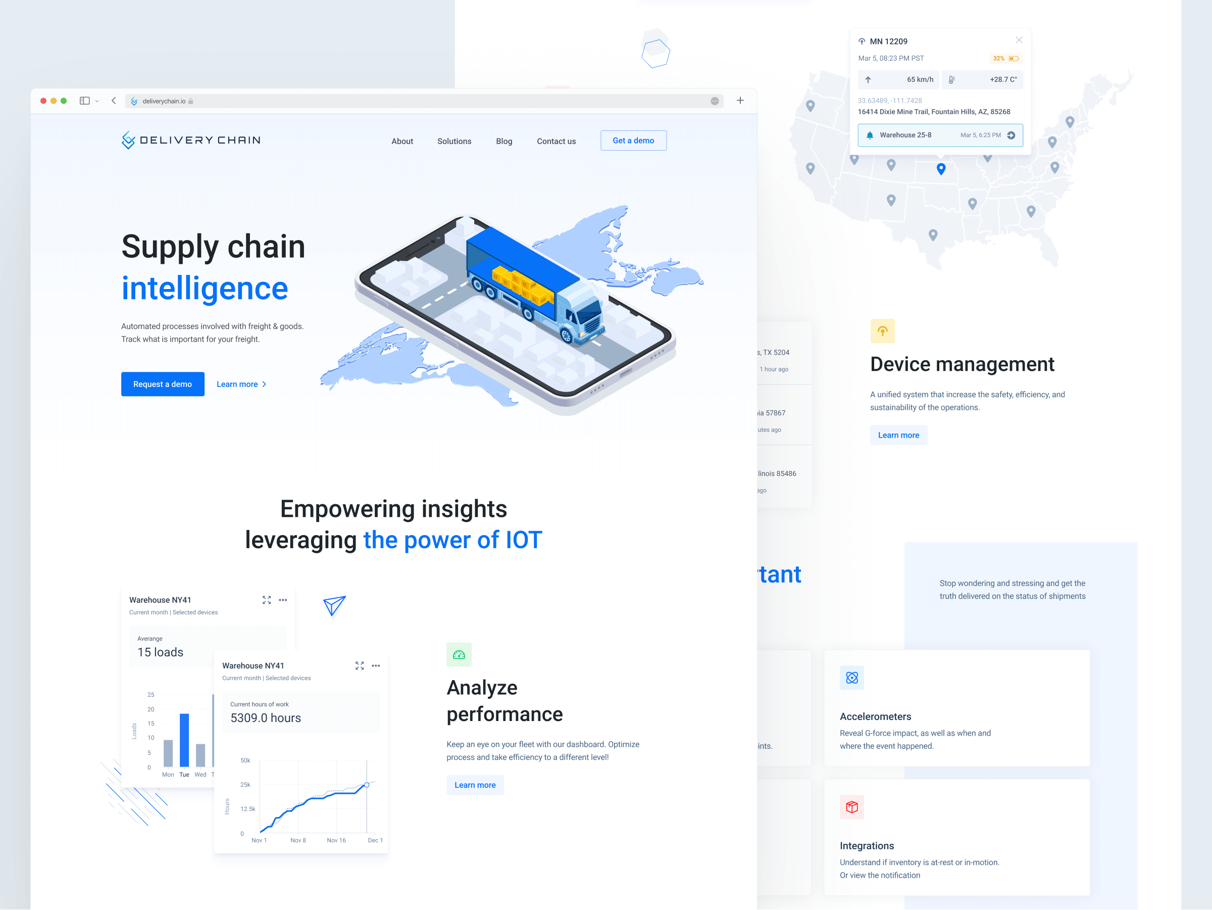The image size is (1212, 910).
Task: Click the send/navigation arrow icon near warehouse panel
Action: [x=333, y=604]
